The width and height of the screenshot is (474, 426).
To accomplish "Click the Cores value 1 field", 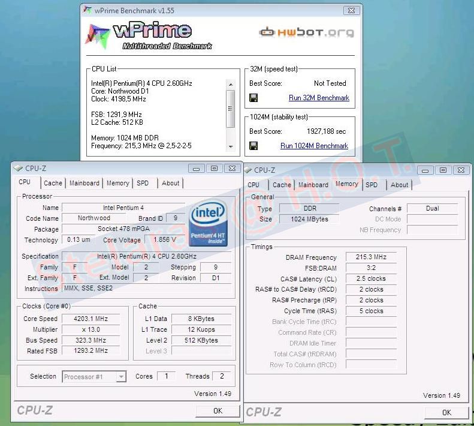I will [x=166, y=376].
